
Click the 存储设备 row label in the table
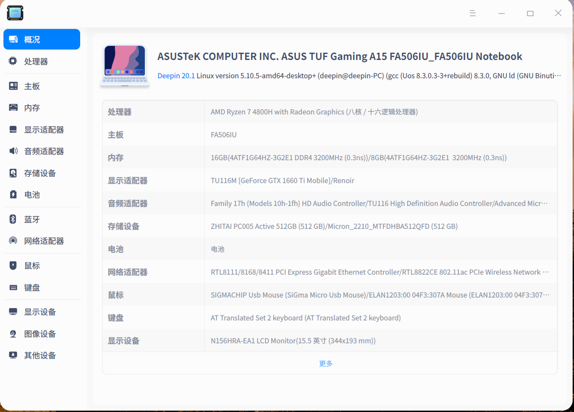(x=124, y=226)
